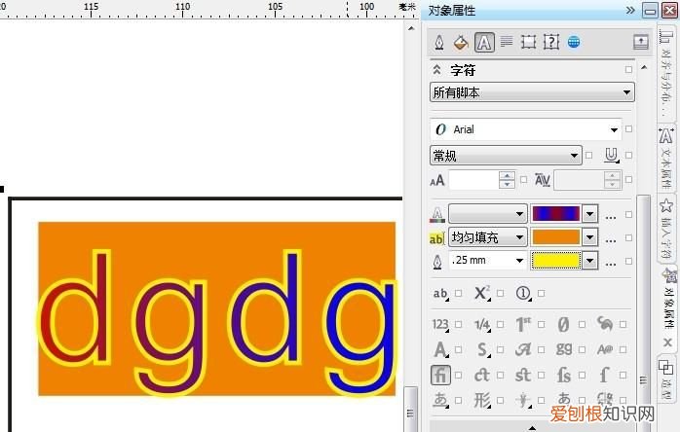Image resolution: width=680 pixels, height=432 pixels.
Task: Click the stylistic sets 'S' icon
Action: (x=482, y=349)
